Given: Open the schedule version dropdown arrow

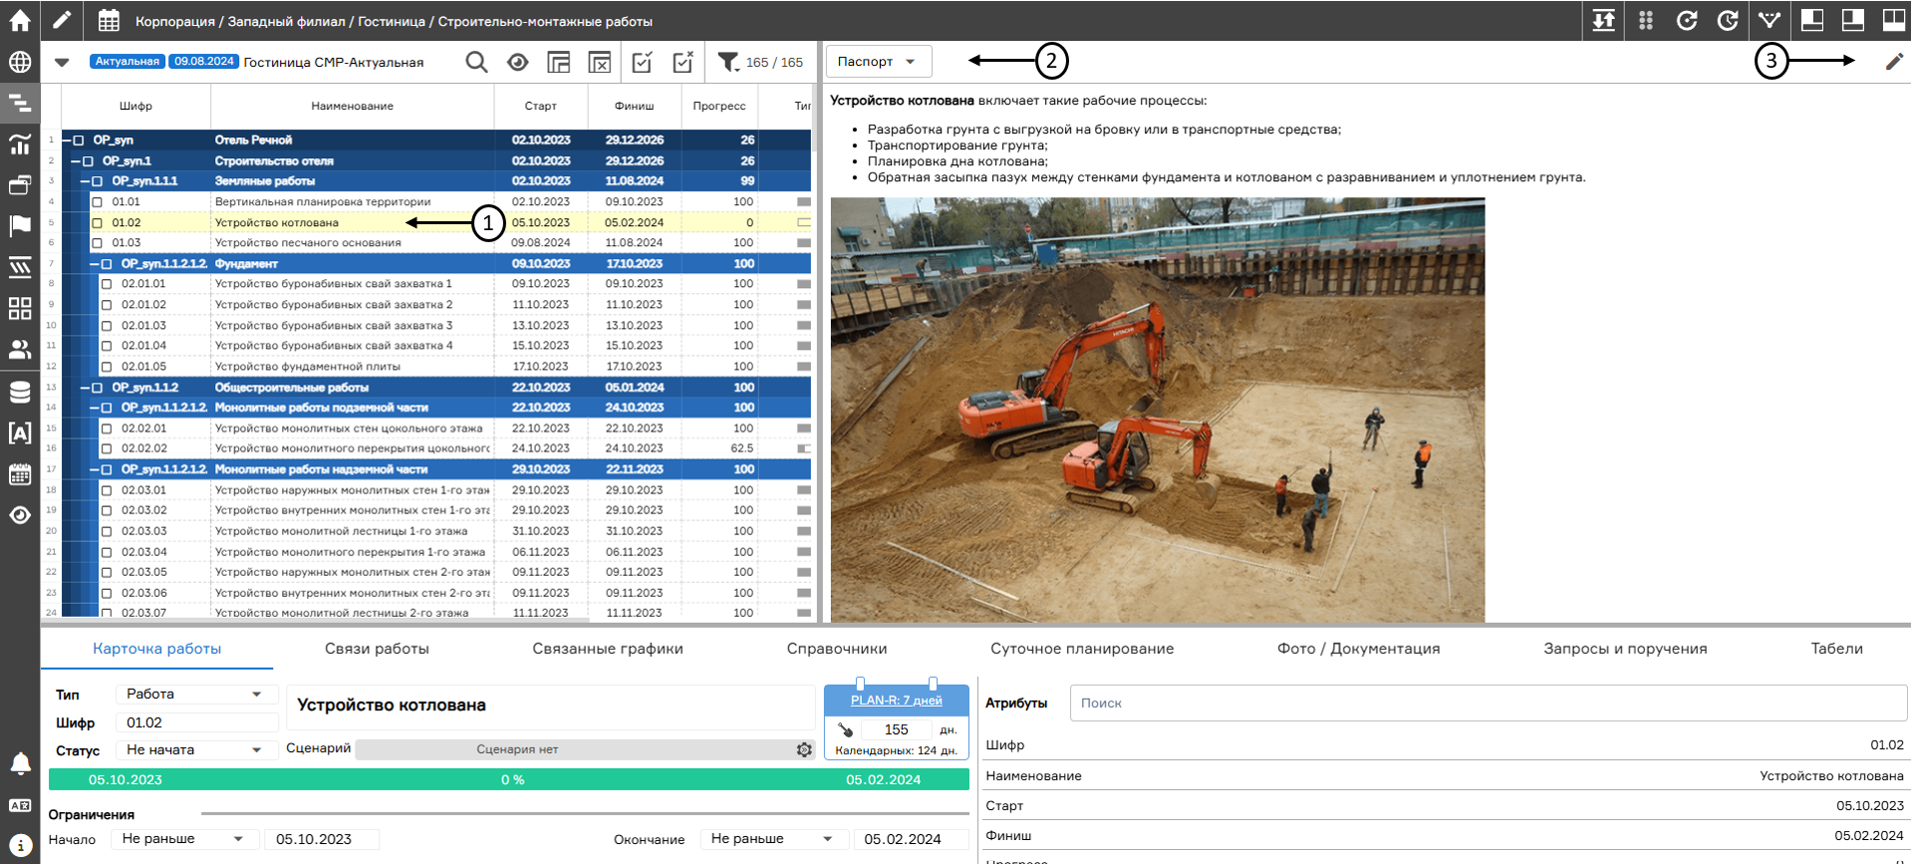Looking at the screenshot, I should click(62, 62).
